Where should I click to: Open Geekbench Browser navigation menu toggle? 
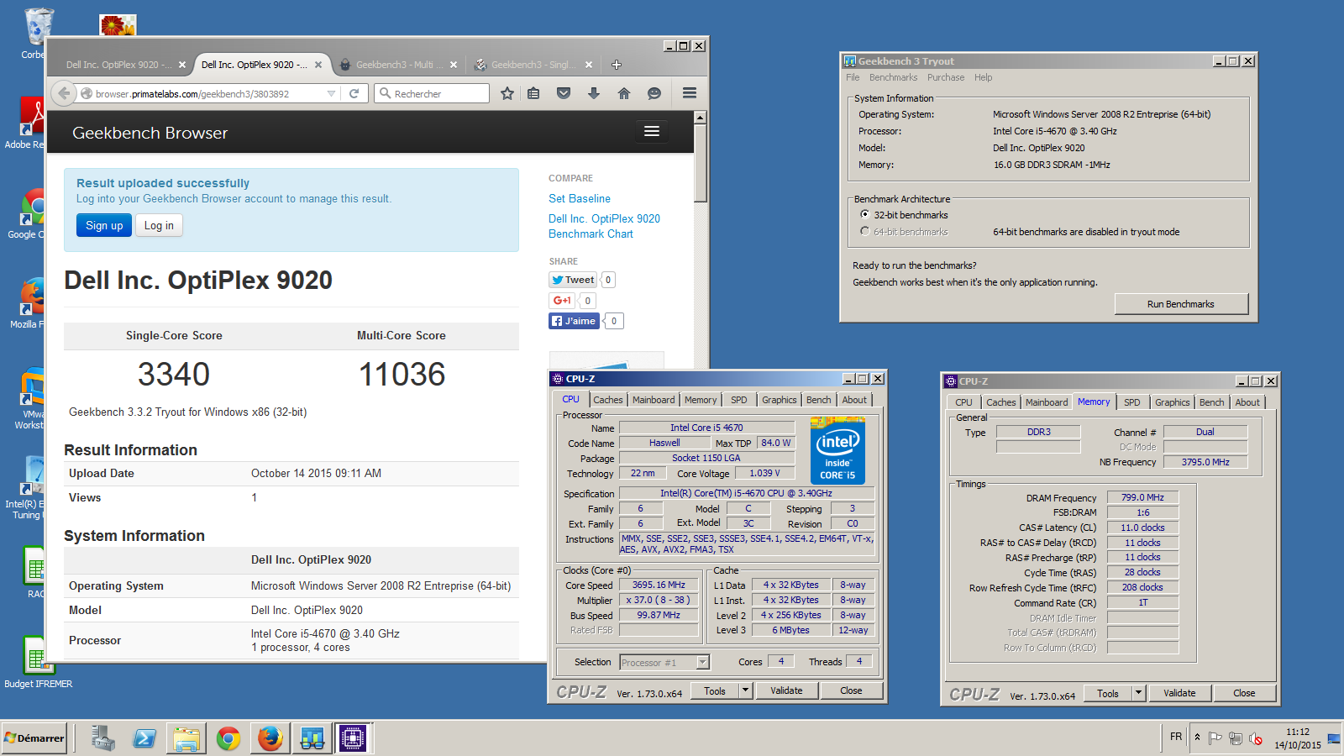651,131
